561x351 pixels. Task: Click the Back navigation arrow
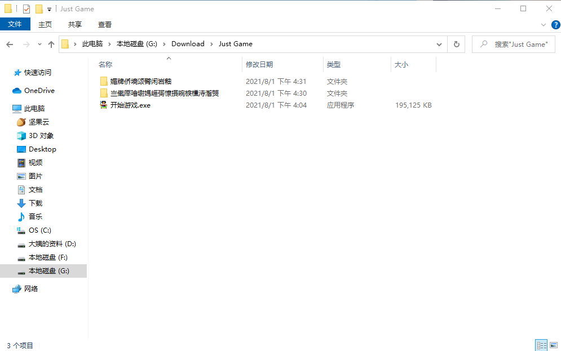[x=10, y=45]
